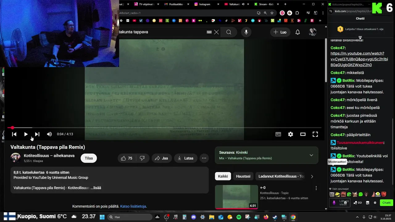The height and width of the screenshot is (222, 395).
Task: Dislike the Valtakunta video
Action: click(x=142, y=158)
